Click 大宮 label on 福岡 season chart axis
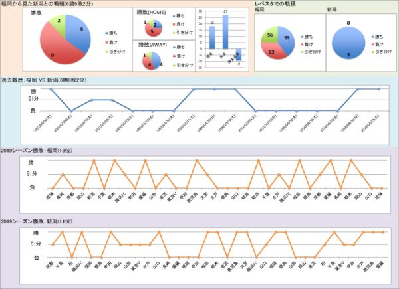This screenshot has height=289, width=399. point(204,196)
